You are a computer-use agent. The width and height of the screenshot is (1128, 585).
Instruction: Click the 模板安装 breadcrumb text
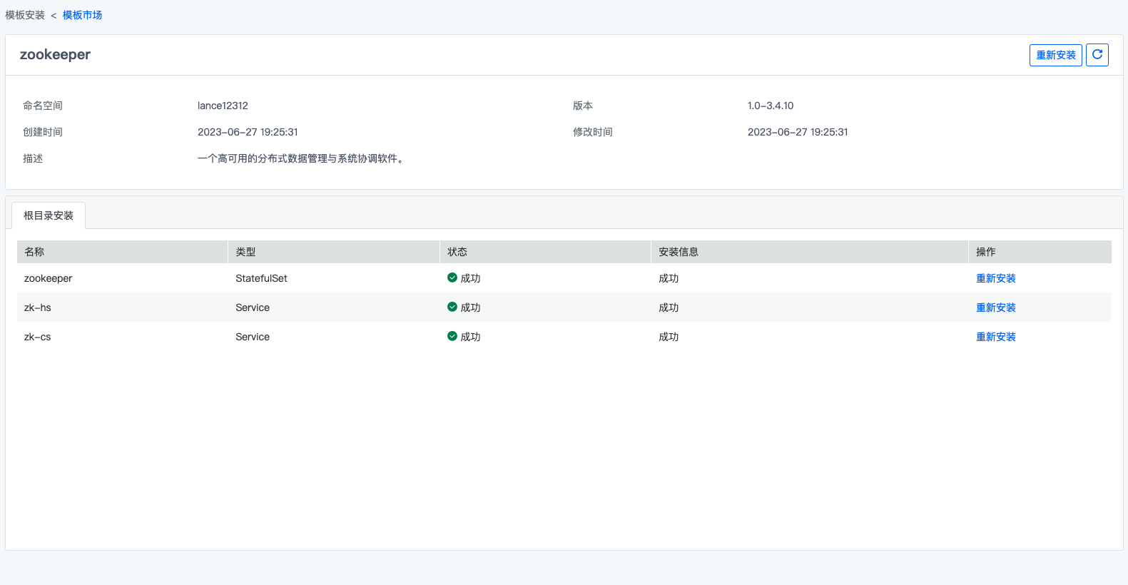point(25,15)
